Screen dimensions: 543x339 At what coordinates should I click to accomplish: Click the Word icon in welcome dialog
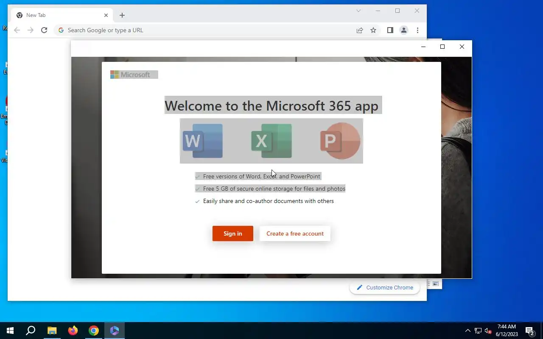(203, 141)
